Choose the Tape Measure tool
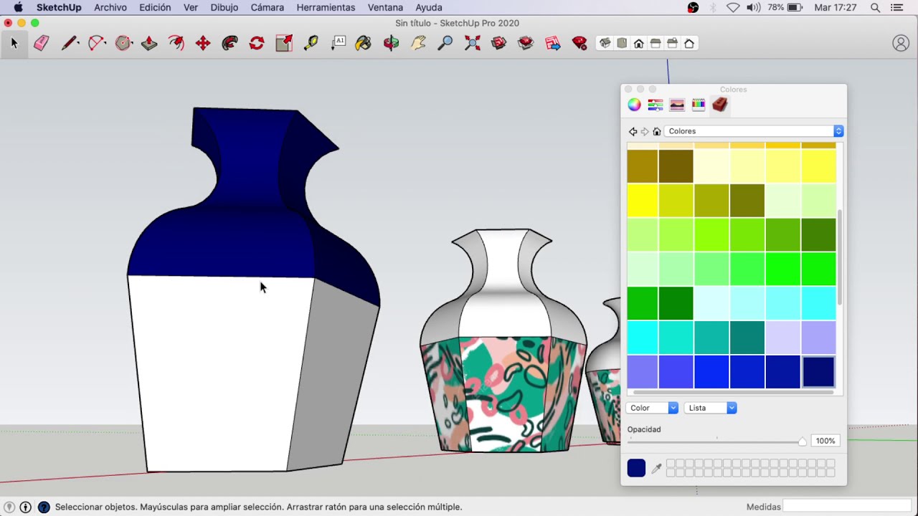 311,44
